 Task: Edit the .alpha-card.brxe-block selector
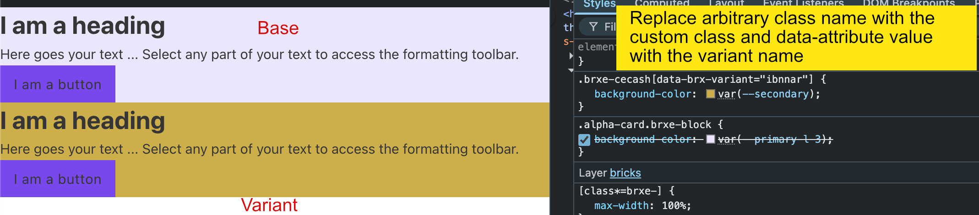pyautogui.click(x=645, y=125)
